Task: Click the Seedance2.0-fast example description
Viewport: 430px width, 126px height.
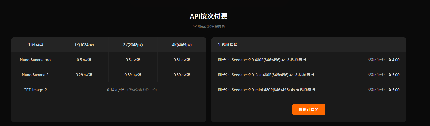Action: [266, 75]
